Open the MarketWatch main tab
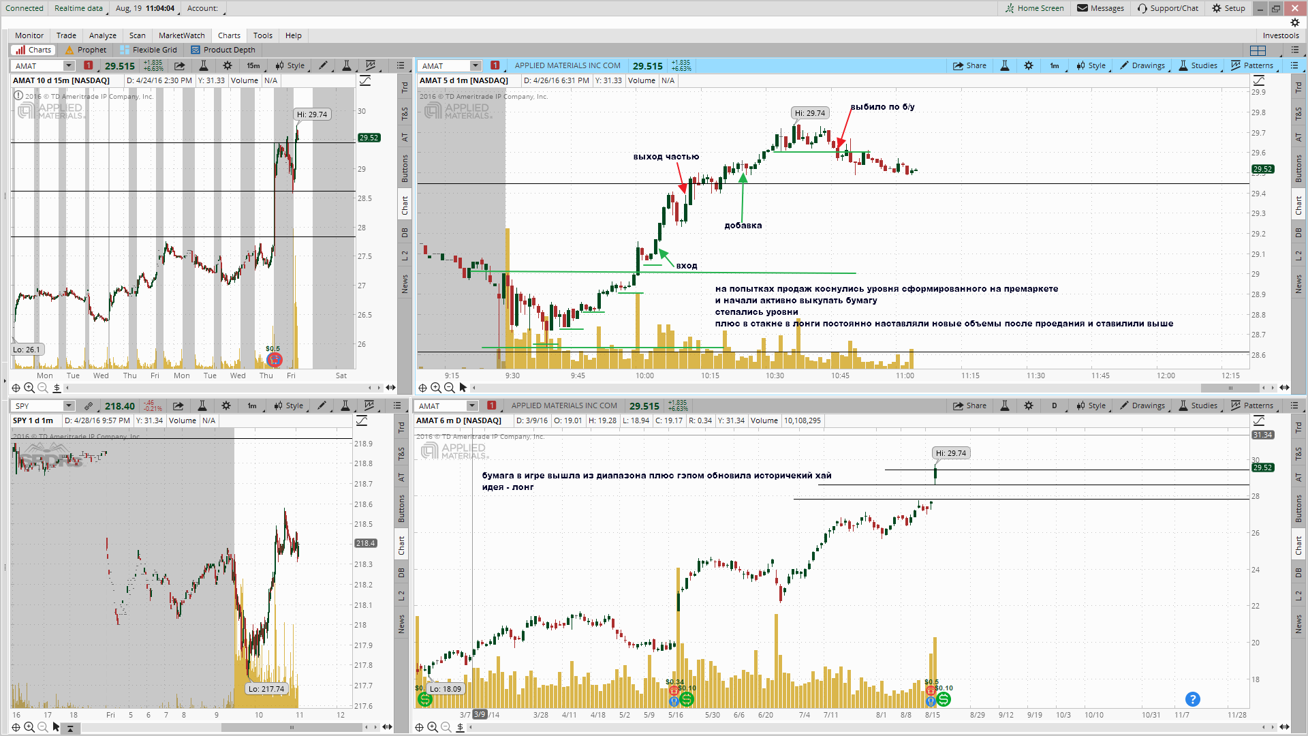The height and width of the screenshot is (736, 1308). [x=182, y=35]
